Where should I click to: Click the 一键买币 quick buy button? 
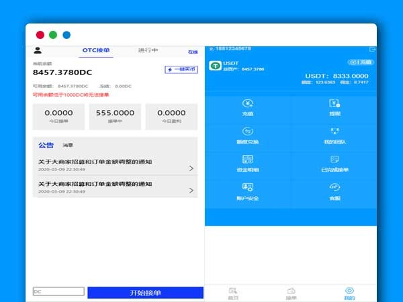point(181,69)
